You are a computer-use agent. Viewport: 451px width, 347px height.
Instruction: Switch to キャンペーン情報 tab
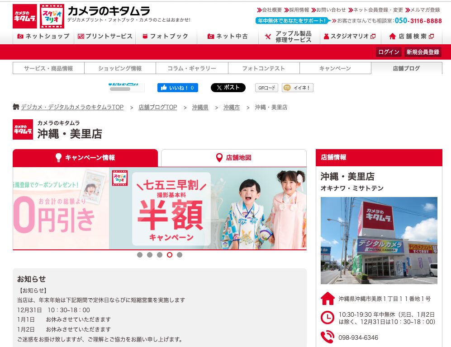coord(85,158)
